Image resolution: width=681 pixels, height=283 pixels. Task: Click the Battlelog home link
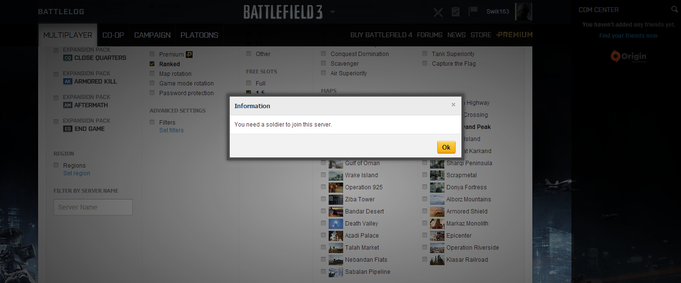[x=61, y=12]
